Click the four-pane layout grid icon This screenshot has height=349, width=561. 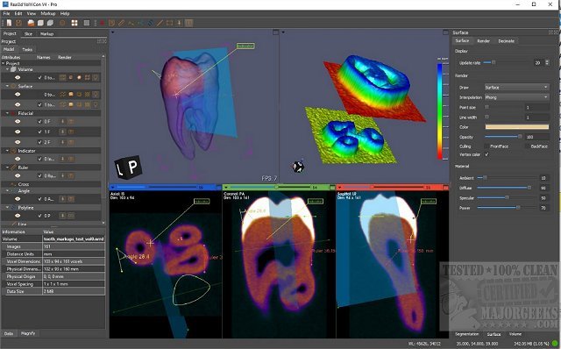click(75, 23)
